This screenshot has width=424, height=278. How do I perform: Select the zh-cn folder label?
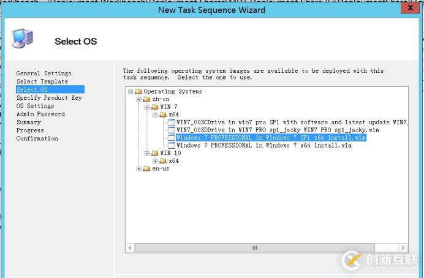161,99
